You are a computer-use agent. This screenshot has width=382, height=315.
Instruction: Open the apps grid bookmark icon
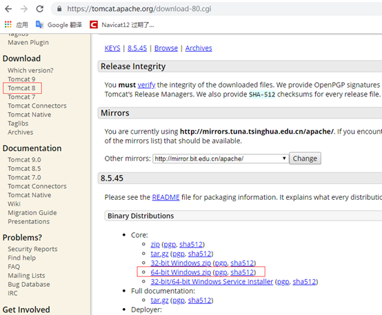[x=8, y=24]
